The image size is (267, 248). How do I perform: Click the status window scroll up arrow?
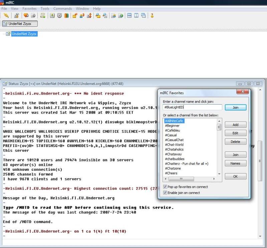[x=260, y=90]
